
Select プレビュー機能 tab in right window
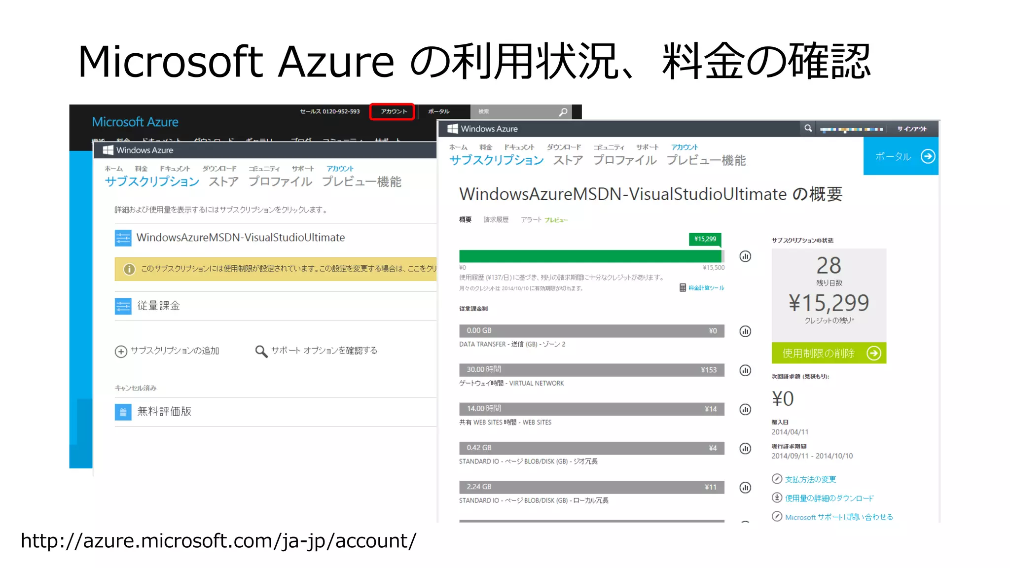click(706, 160)
